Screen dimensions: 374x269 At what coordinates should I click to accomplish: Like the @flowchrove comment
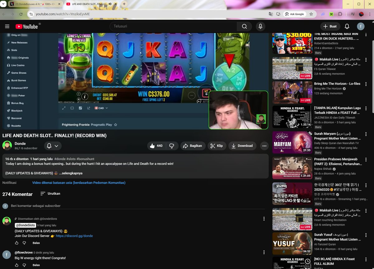click(17, 265)
